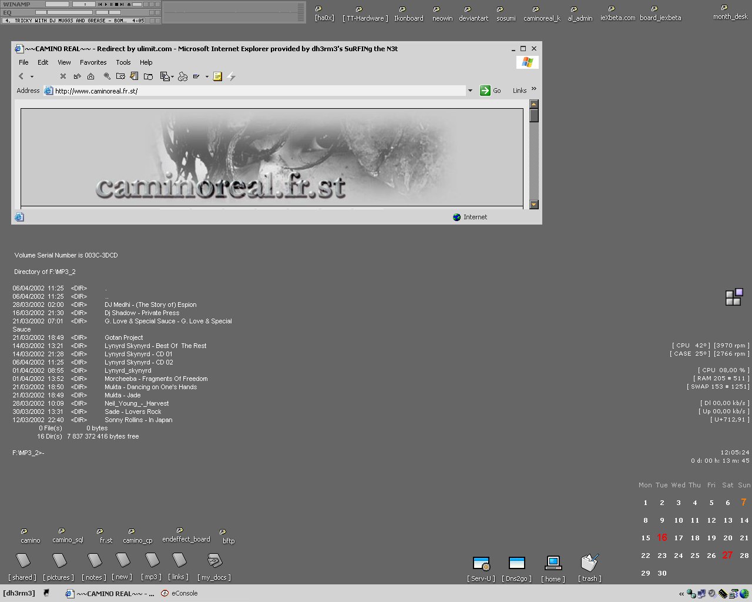
Task: Open the Ikonboard desktop shortcut
Action: (408, 14)
